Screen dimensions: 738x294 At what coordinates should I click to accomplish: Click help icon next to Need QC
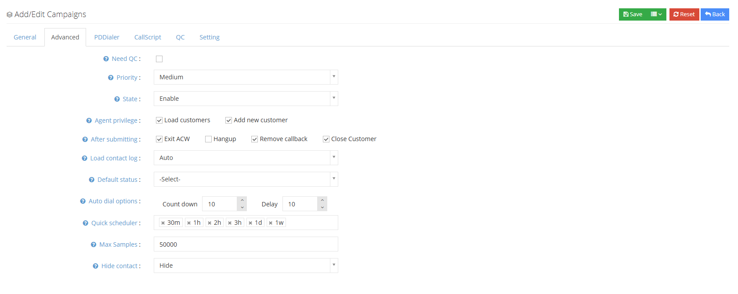pyautogui.click(x=106, y=59)
